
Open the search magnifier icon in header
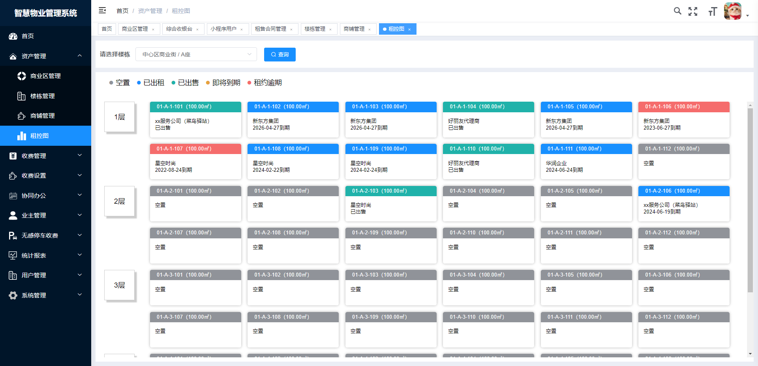click(x=677, y=11)
